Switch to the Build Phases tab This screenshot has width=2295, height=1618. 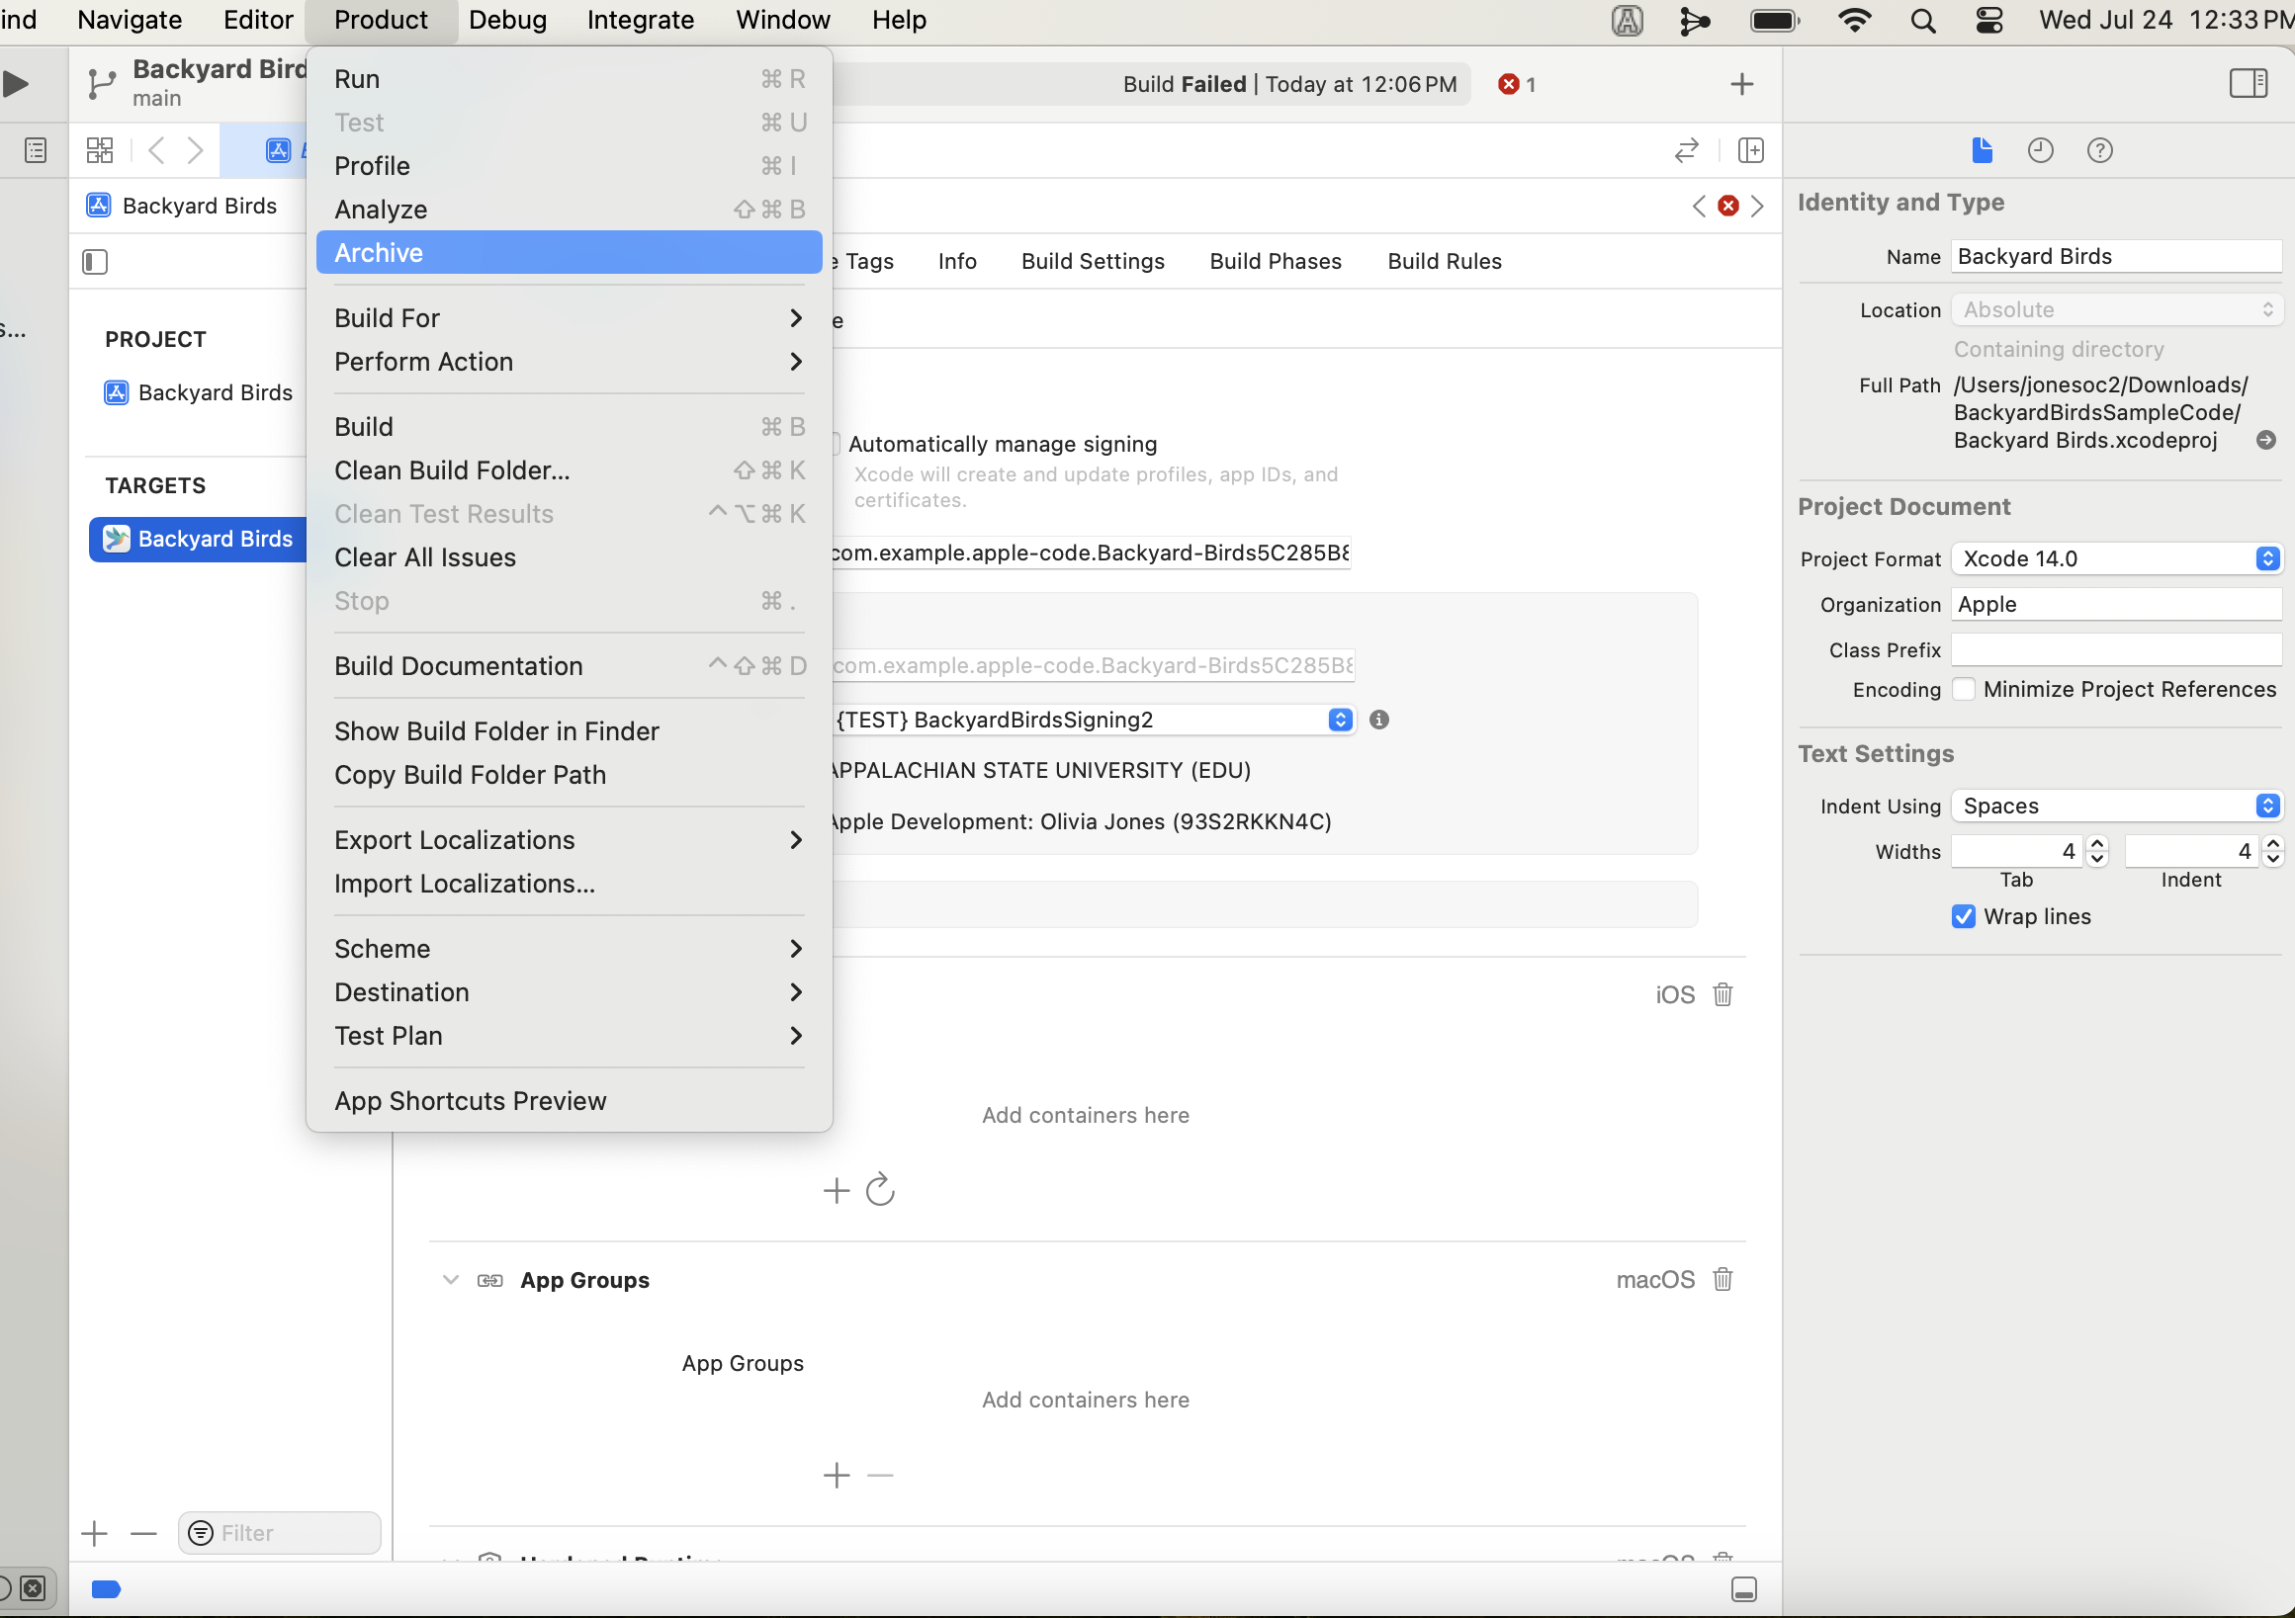1276,261
